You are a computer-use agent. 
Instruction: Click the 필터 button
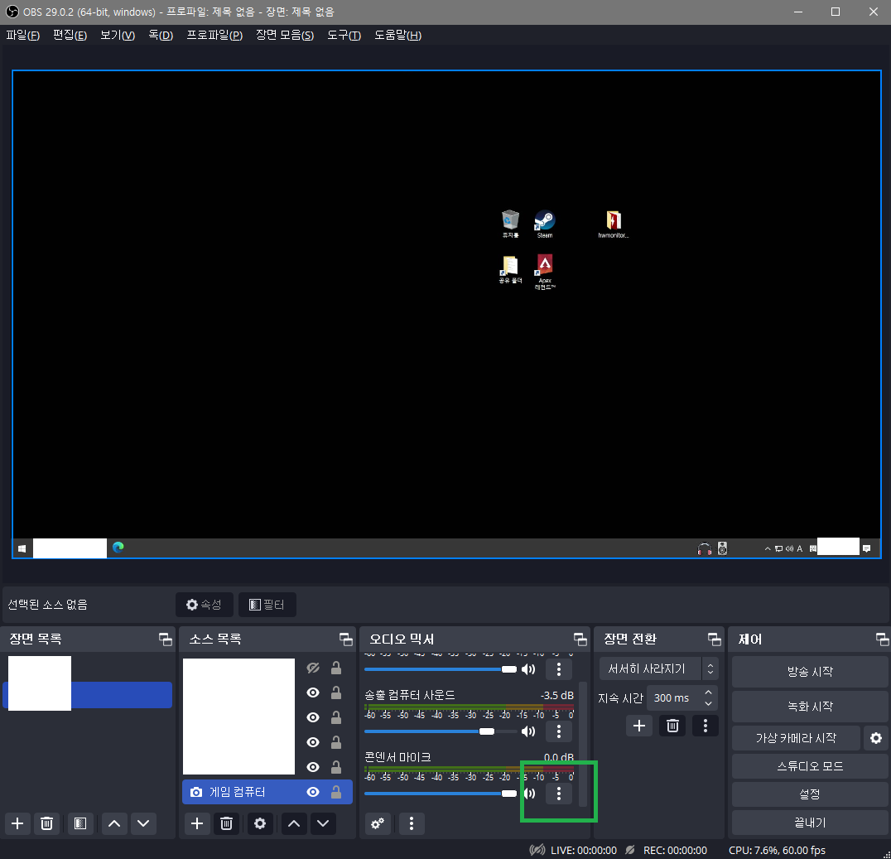267,605
